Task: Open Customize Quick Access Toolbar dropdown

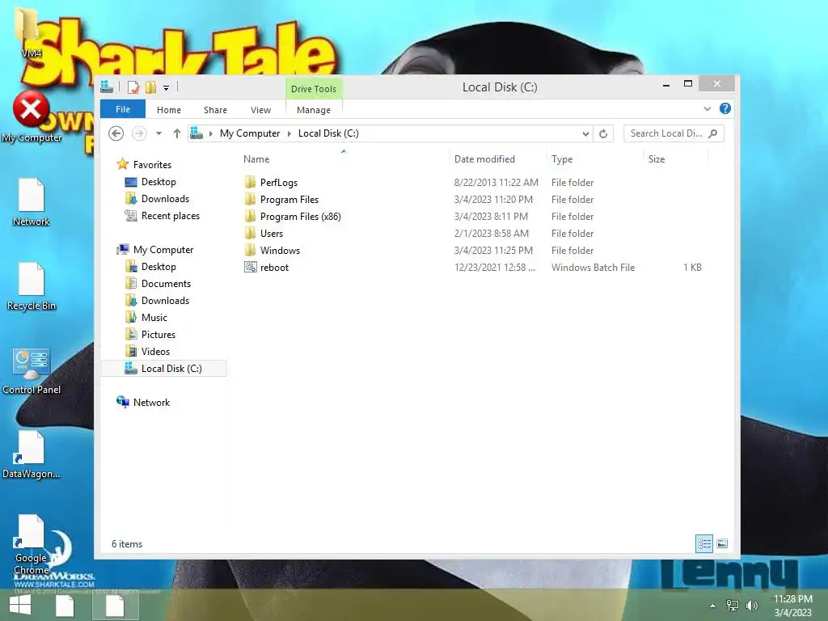Action: (x=166, y=87)
